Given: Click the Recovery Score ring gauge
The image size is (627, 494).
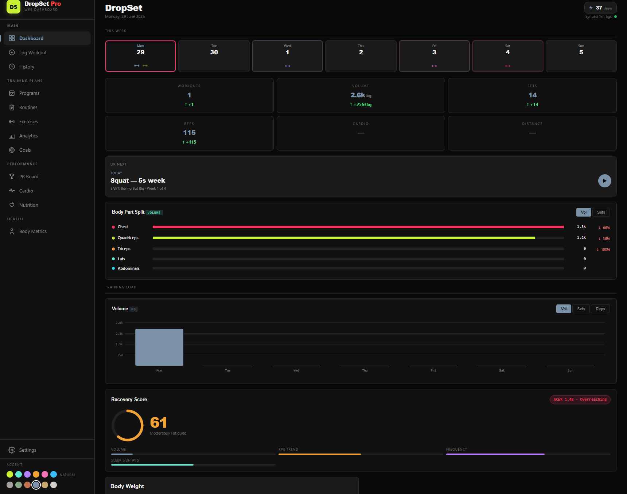Looking at the screenshot, I should (x=128, y=425).
